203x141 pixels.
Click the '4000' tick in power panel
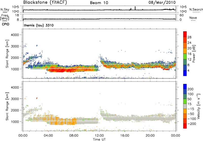coord(15,35)
